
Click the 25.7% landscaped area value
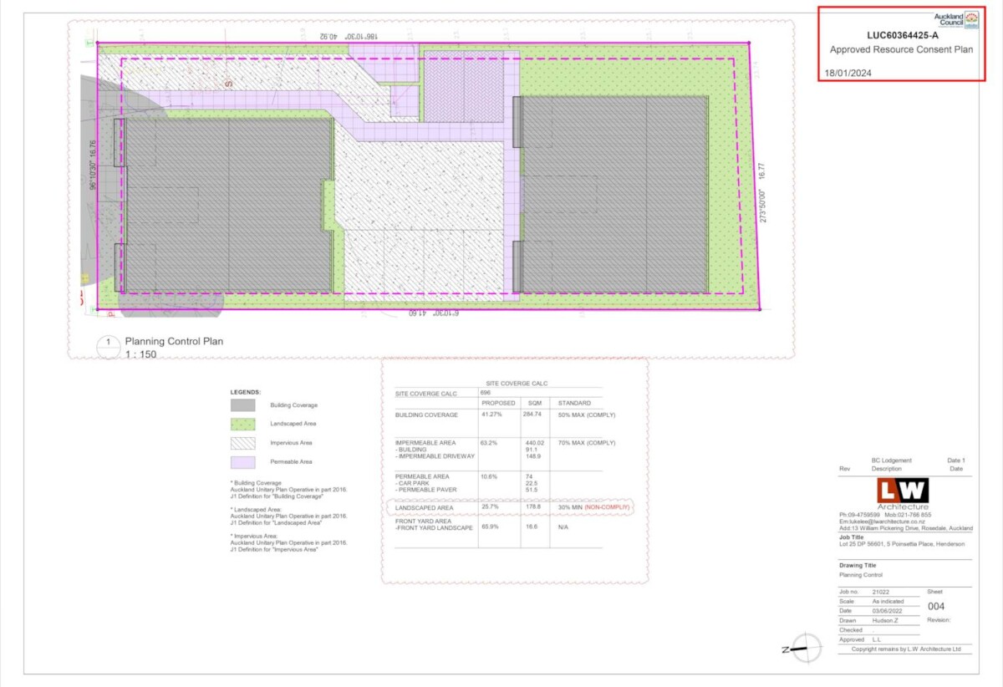click(x=490, y=507)
